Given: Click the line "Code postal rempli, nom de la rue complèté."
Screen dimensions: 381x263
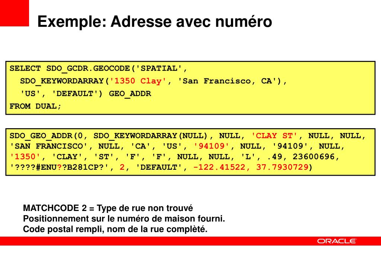Looking at the screenshot, I should pyautogui.click(x=115, y=229).
